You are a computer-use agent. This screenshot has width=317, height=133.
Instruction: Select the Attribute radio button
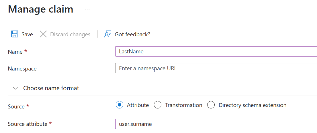coord(120,105)
